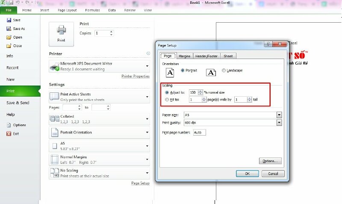Open the Print quality combo box
This screenshot has width=342, height=204.
pyautogui.click(x=279, y=123)
